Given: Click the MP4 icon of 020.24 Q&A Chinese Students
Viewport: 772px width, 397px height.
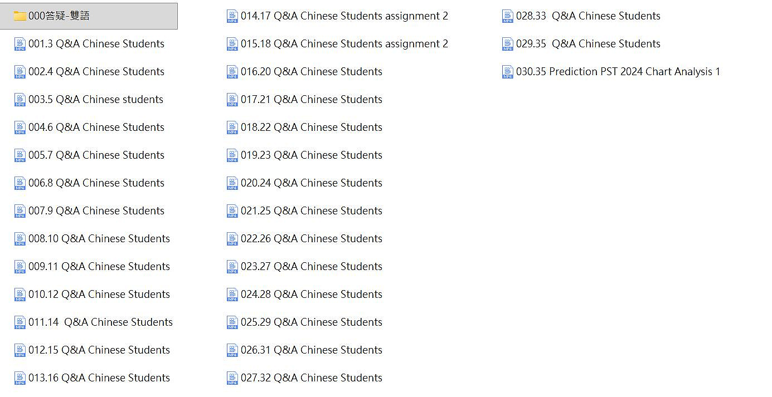Looking at the screenshot, I should coord(232,183).
